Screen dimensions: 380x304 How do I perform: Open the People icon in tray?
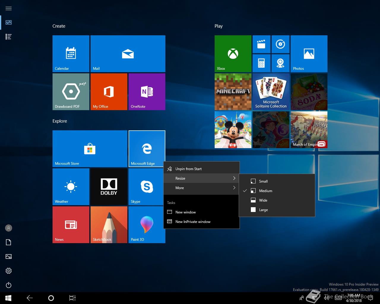[x=302, y=298]
